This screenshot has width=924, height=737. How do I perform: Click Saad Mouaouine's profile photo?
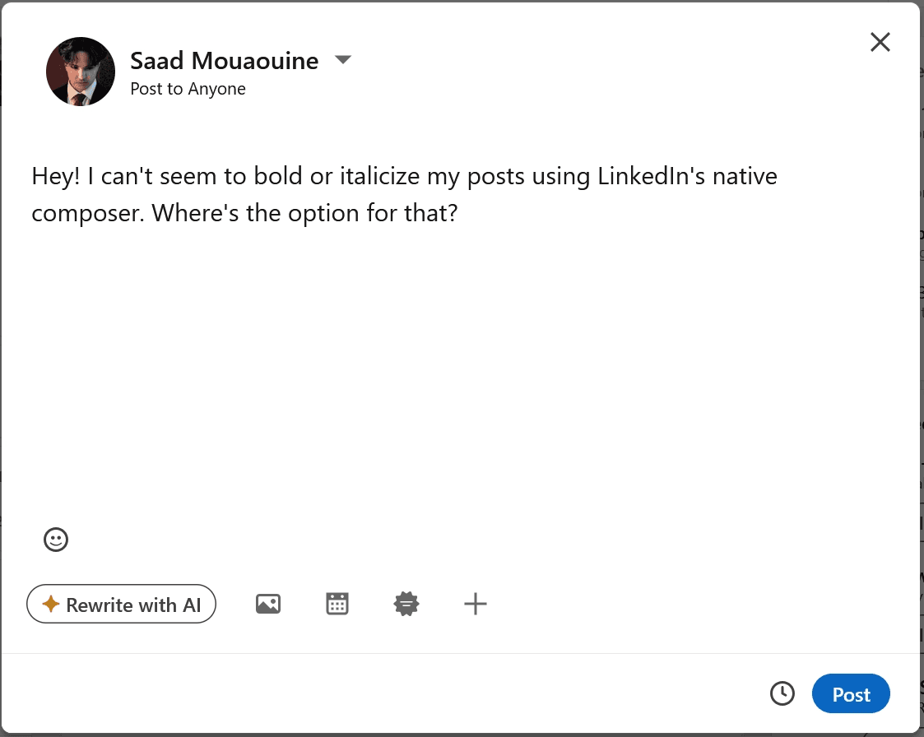(x=80, y=71)
